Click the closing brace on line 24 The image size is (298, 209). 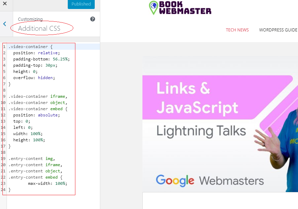[x=9, y=190]
